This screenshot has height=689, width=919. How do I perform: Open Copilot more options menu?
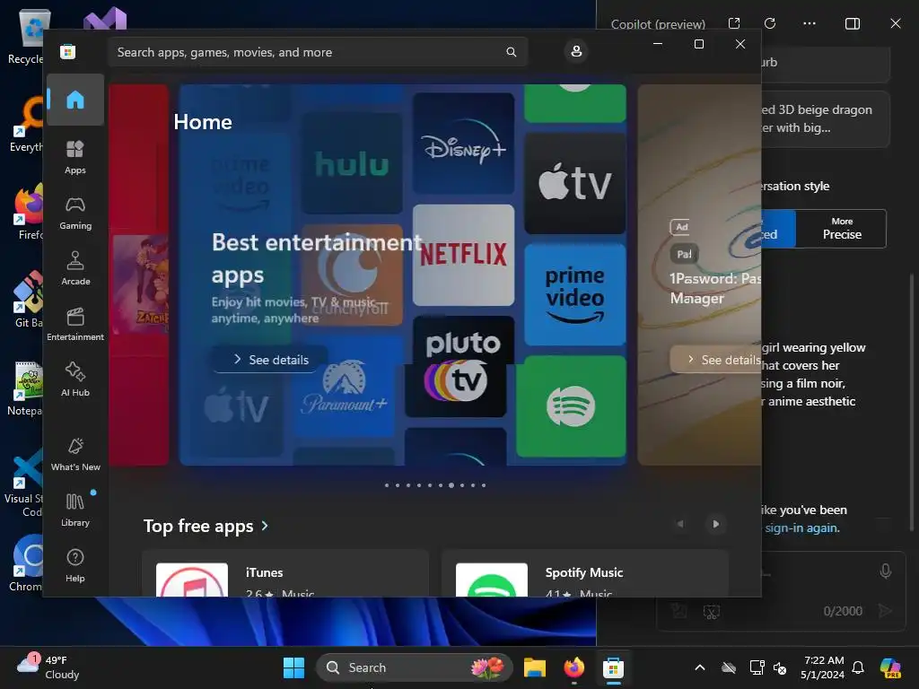coord(810,23)
